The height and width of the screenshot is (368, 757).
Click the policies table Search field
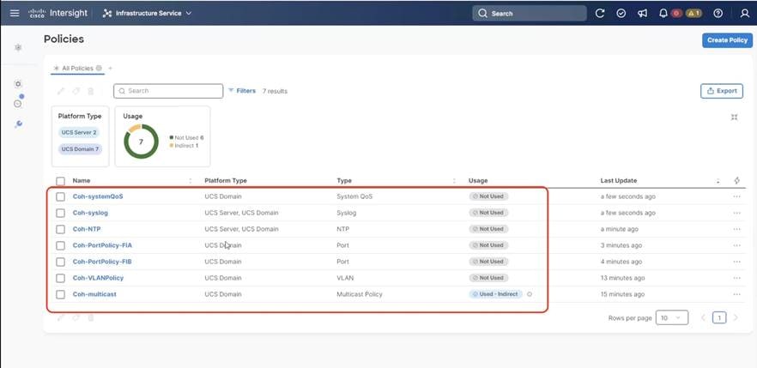pyautogui.click(x=168, y=91)
